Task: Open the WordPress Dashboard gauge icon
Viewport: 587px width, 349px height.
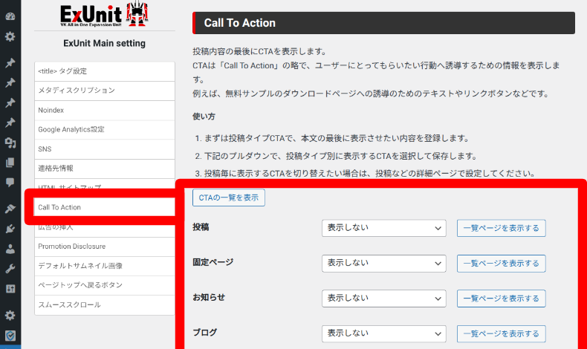Action: [x=10, y=16]
